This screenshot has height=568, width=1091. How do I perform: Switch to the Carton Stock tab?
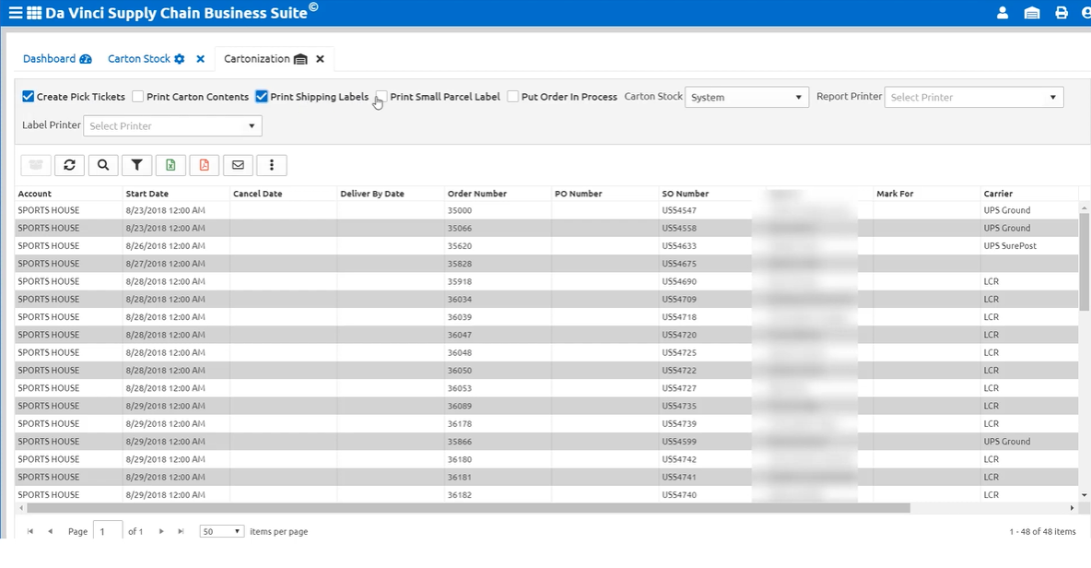(x=139, y=59)
